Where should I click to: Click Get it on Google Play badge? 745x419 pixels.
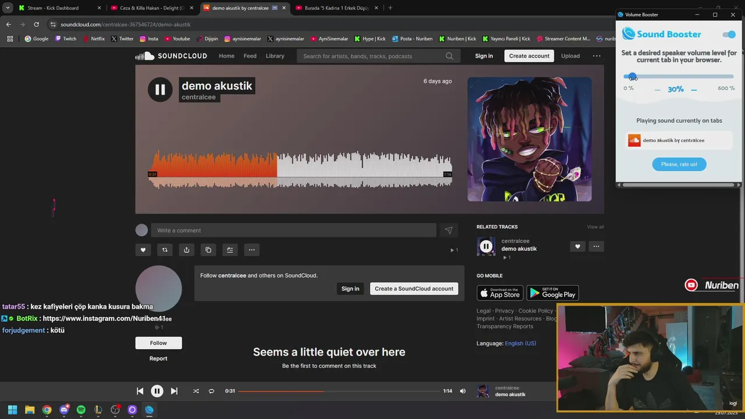pos(552,292)
